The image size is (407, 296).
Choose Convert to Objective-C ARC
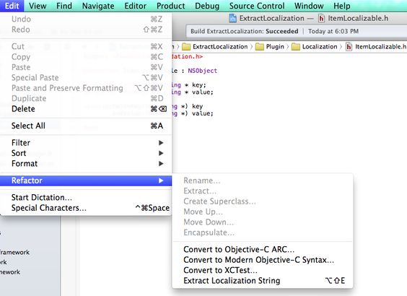click(263, 250)
